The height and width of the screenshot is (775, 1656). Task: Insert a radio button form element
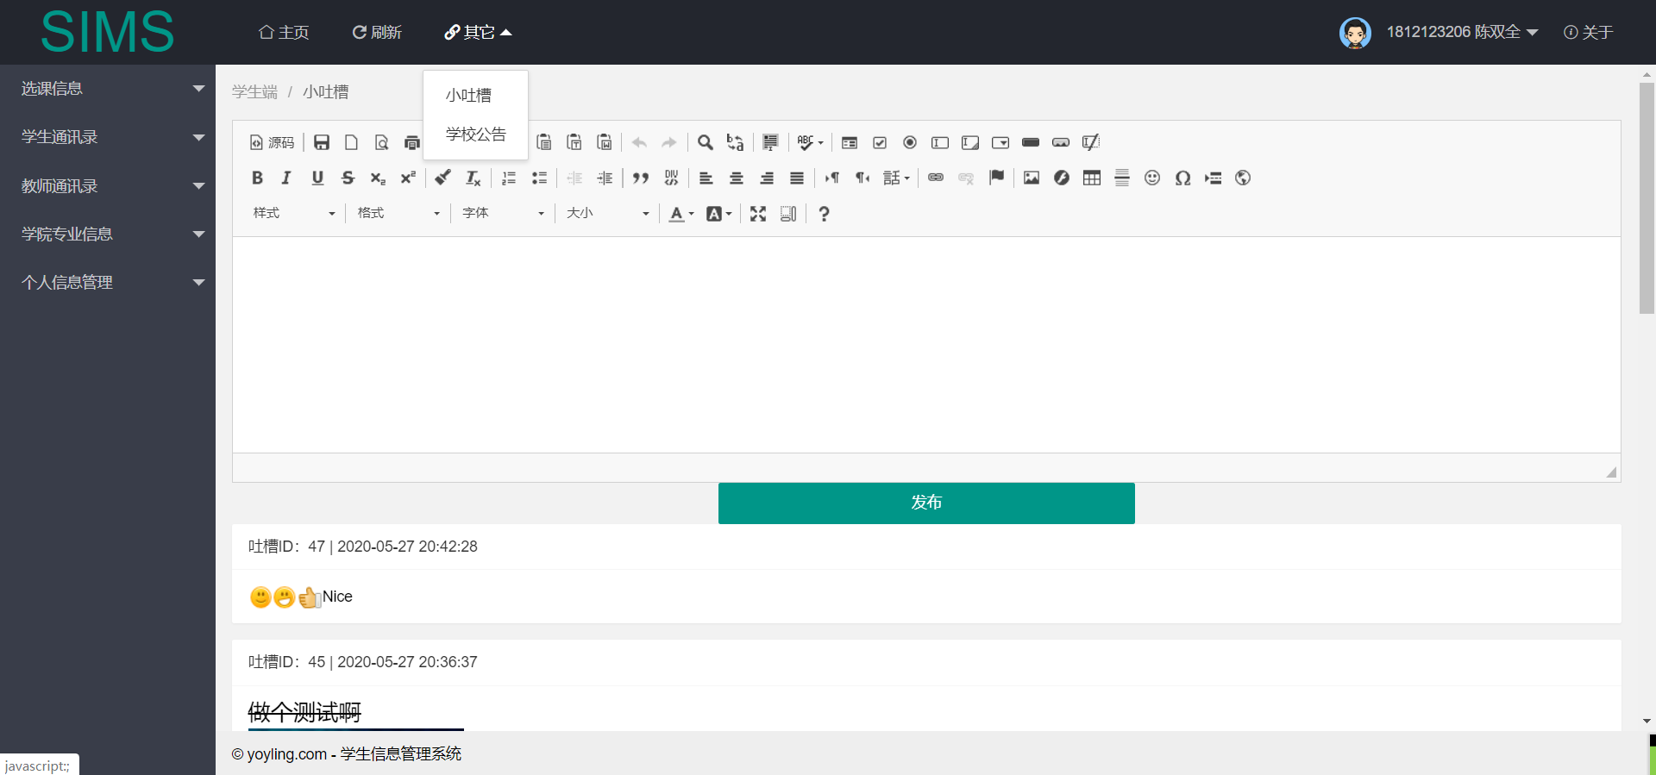point(909,142)
